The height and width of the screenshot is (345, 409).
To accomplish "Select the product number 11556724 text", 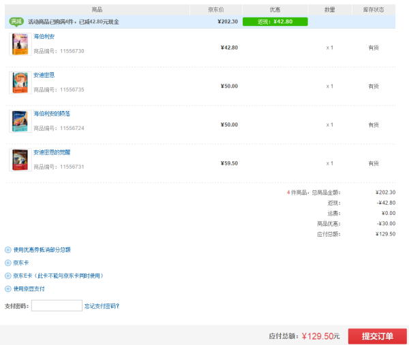I will 72,128.
